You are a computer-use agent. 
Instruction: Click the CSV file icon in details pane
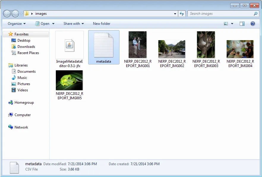[x=14, y=168]
